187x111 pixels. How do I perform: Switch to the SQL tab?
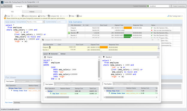pos(12,12)
